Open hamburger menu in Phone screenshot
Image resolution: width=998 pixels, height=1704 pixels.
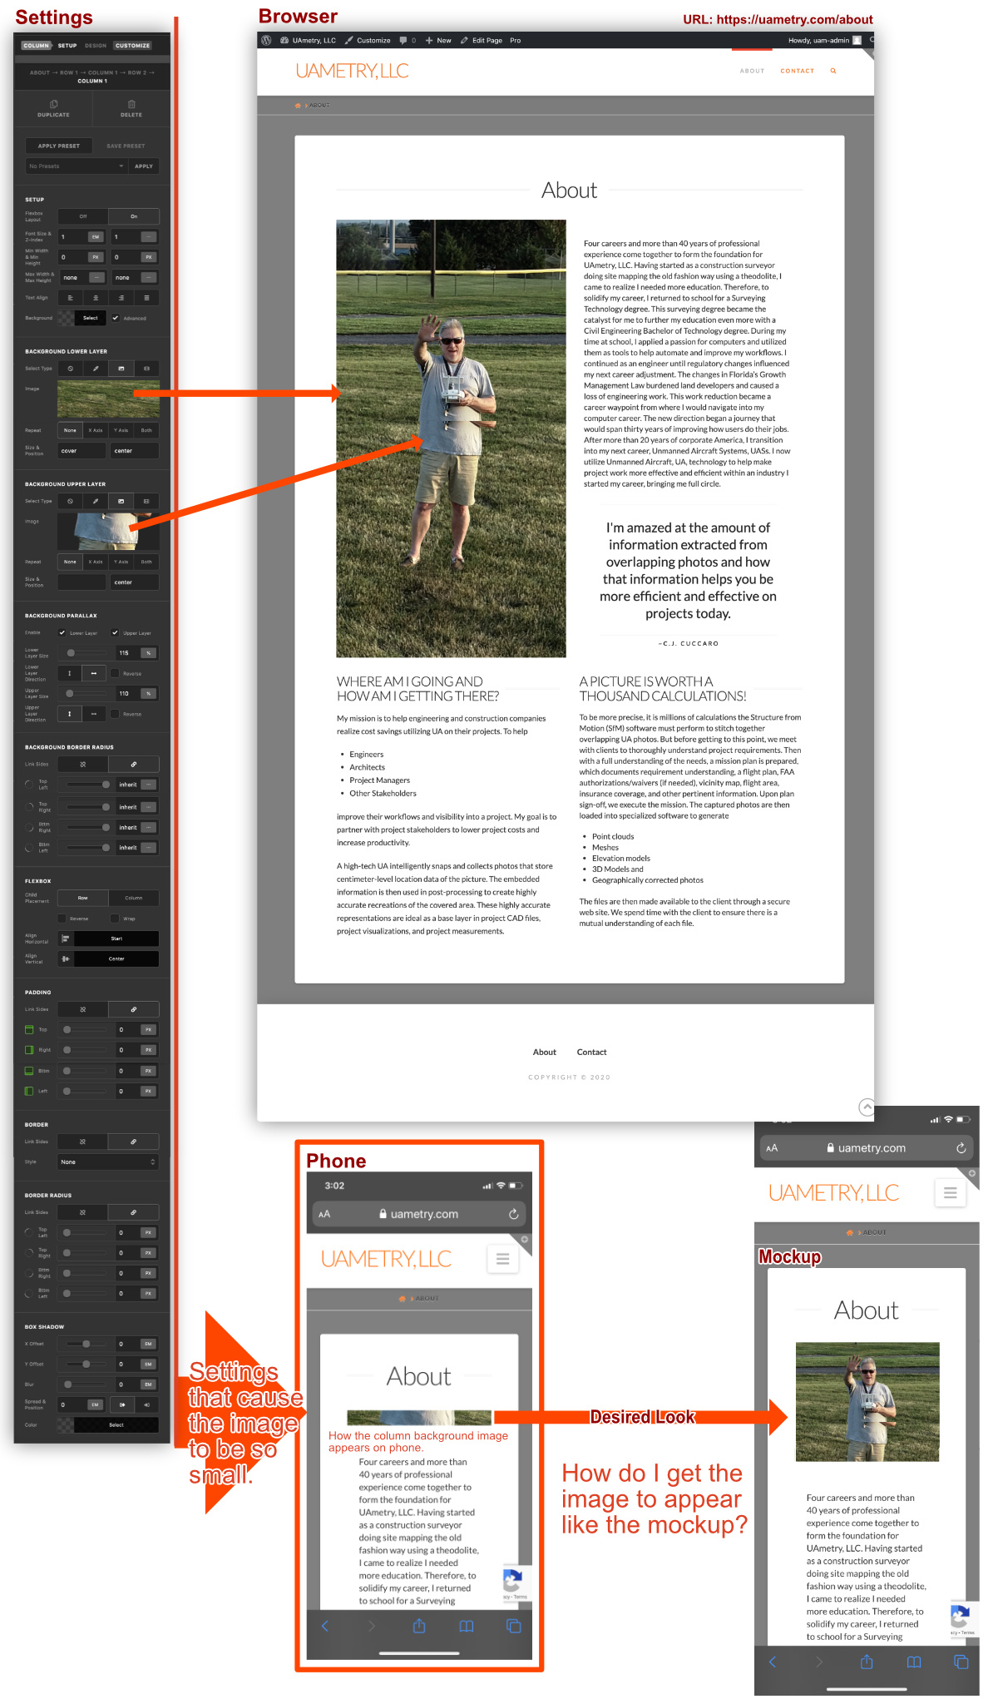[502, 1259]
